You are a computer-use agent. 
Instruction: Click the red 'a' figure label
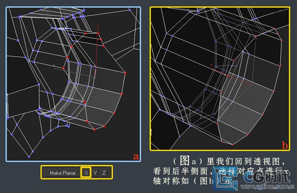136,156
